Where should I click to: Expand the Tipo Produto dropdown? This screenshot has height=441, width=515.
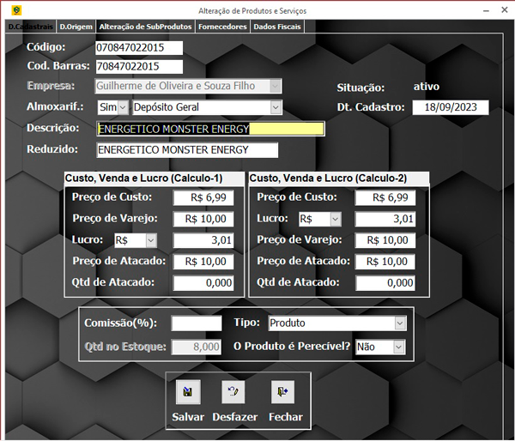pos(400,323)
